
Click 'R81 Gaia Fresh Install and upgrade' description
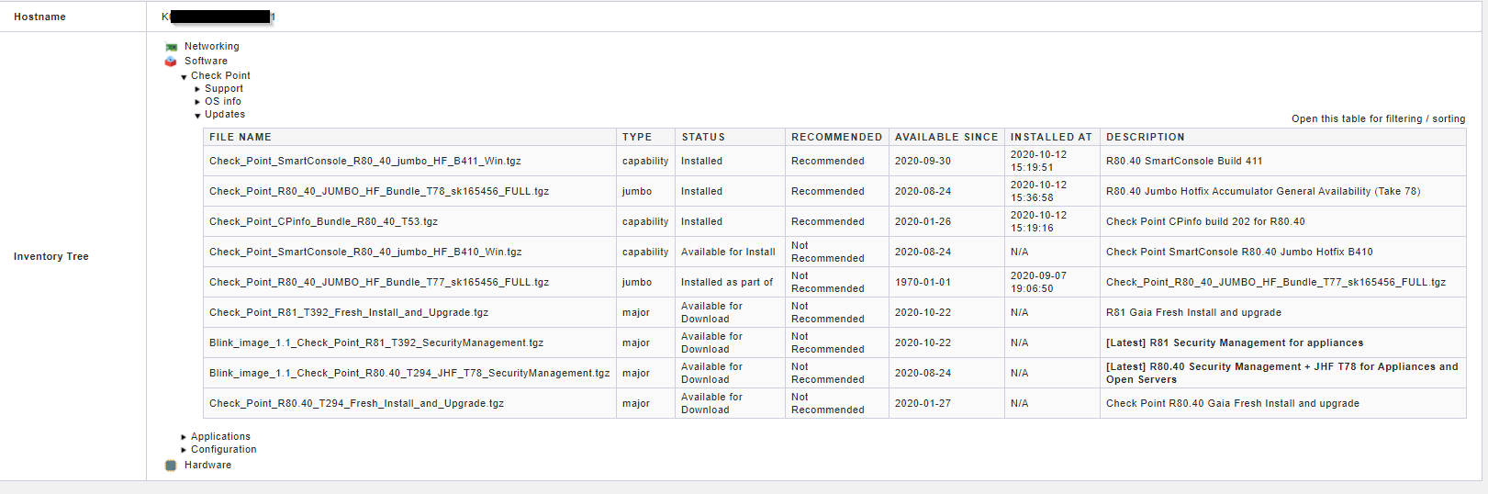[1193, 312]
